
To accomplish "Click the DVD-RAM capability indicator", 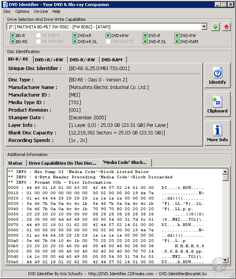I will click(177, 42).
